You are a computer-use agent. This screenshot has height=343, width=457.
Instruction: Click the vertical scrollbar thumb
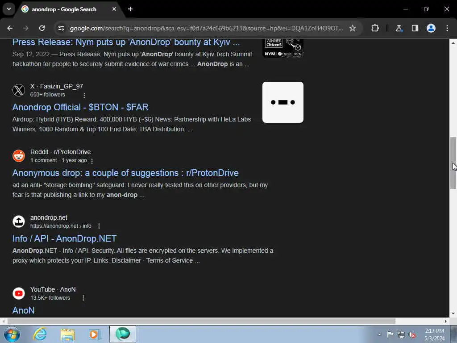click(x=453, y=163)
